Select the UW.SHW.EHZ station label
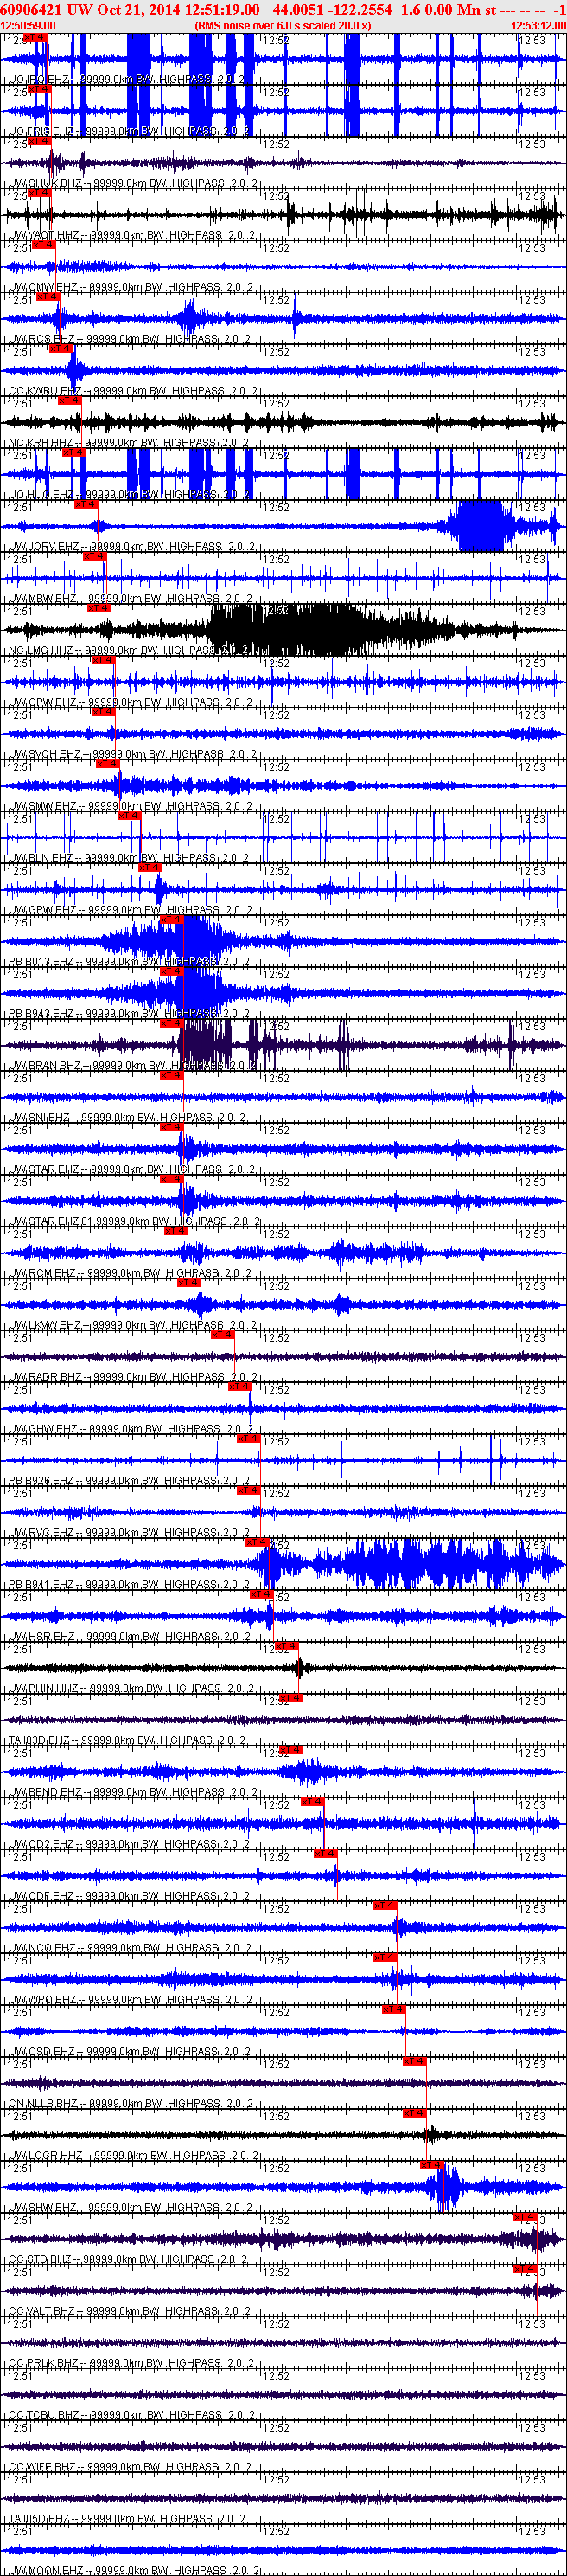Image resolution: width=567 pixels, height=2576 pixels. [x=43, y=2209]
